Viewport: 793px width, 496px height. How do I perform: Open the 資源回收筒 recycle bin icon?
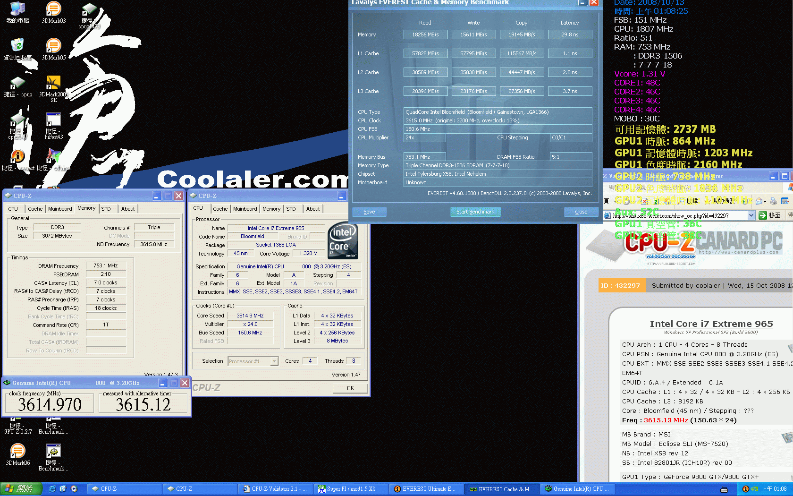pyautogui.click(x=17, y=49)
